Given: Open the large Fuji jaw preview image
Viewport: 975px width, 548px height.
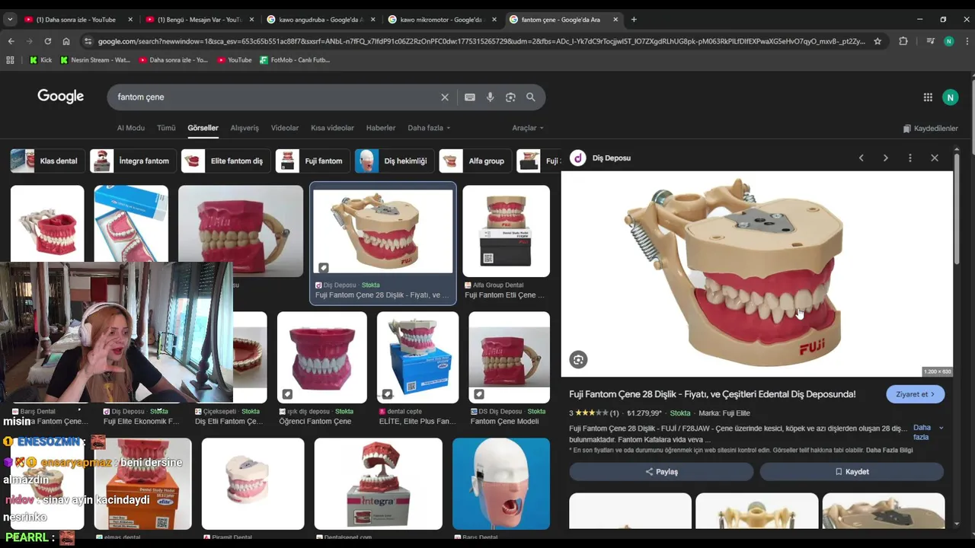Looking at the screenshot, I should [x=756, y=274].
